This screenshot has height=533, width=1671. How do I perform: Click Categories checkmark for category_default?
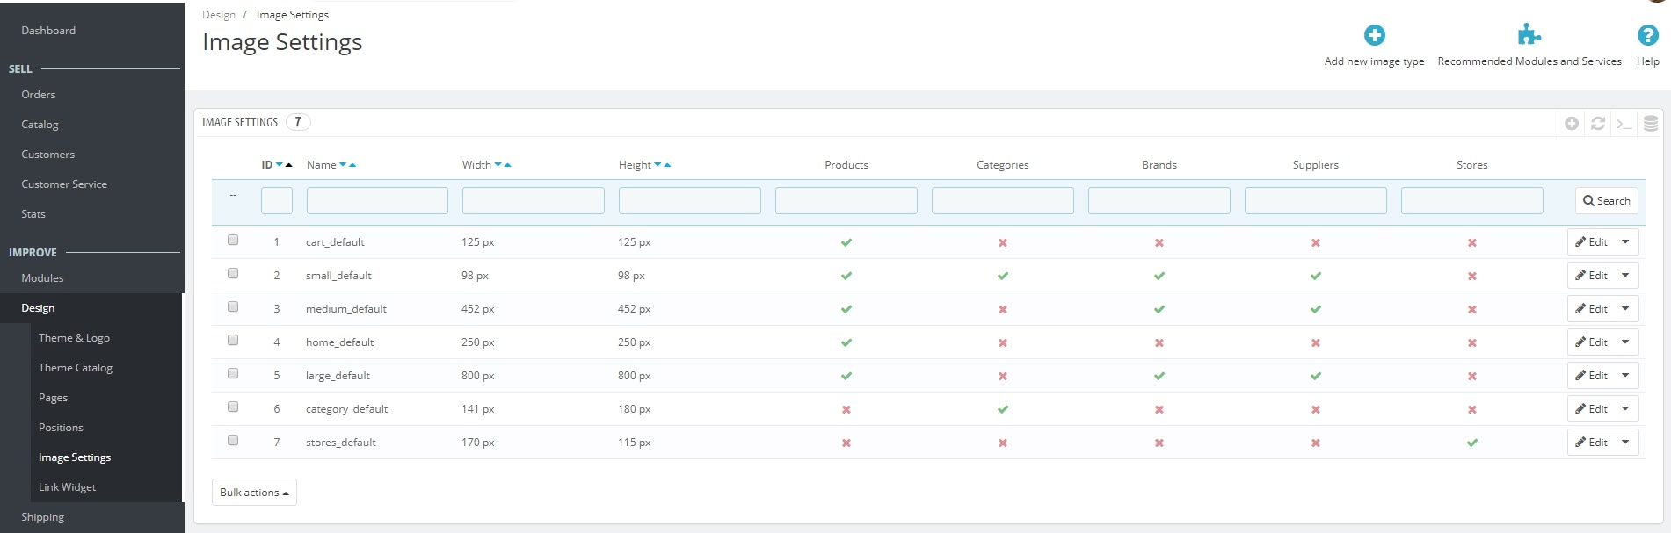pos(1003,409)
